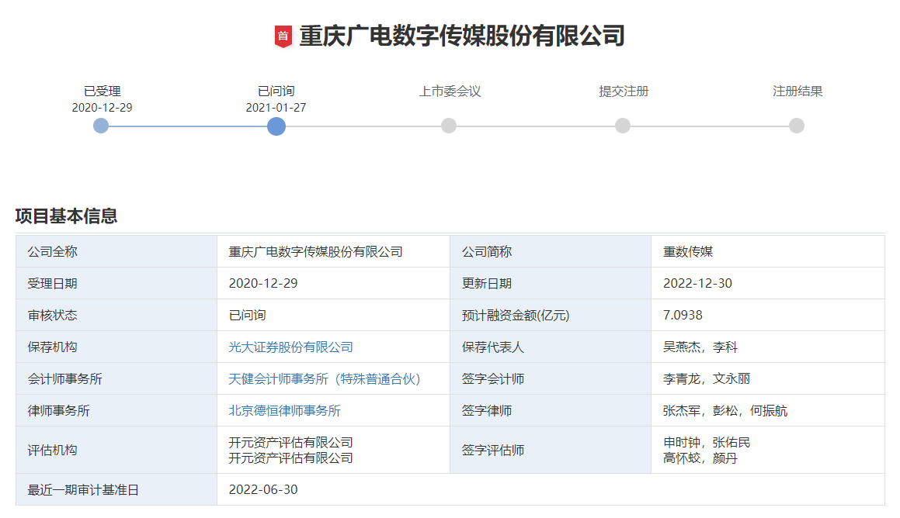900x518 pixels.
Task: Click the 已问询 timeline node dot
Action: coord(276,126)
